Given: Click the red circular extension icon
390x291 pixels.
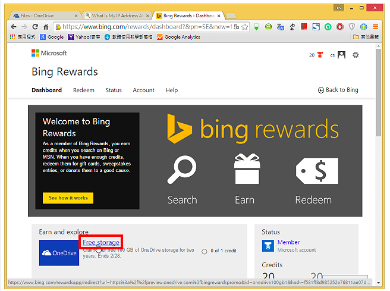Looking at the screenshot, I should [339, 27].
